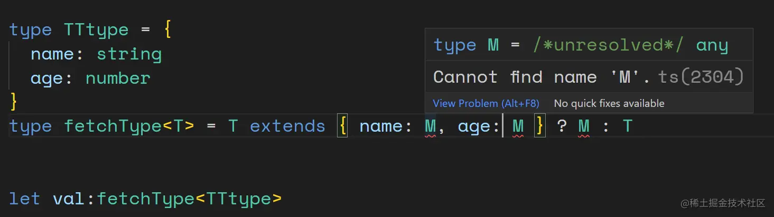774x217 pixels.
Task: Click the let keyword
Action: pos(25,199)
